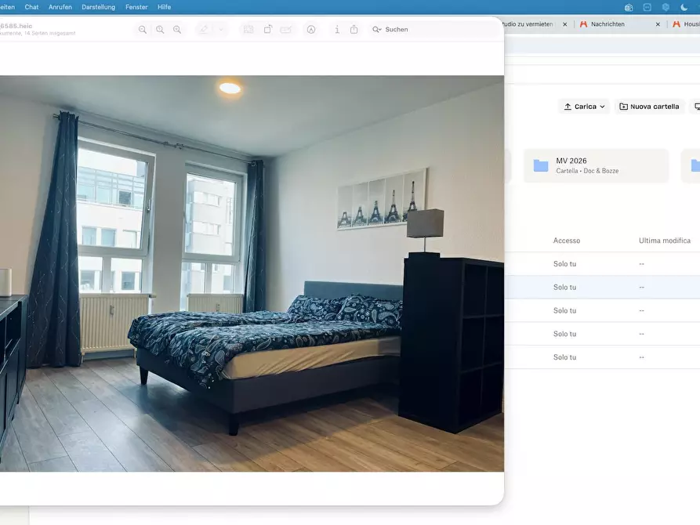Switch to the Housi browser tab
Screen dimensions: 700x525
(x=687, y=24)
